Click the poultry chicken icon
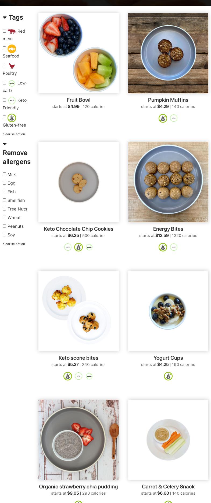Image resolution: width=211 pixels, height=503 pixels. click(12, 66)
